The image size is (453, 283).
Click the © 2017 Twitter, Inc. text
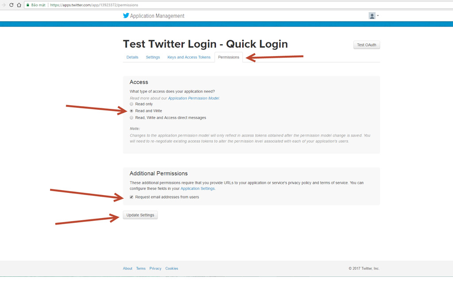pos(364,268)
